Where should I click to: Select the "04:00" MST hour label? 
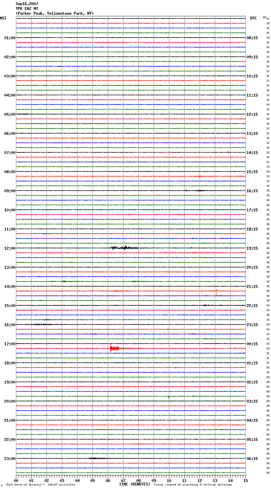pyautogui.click(x=10, y=95)
